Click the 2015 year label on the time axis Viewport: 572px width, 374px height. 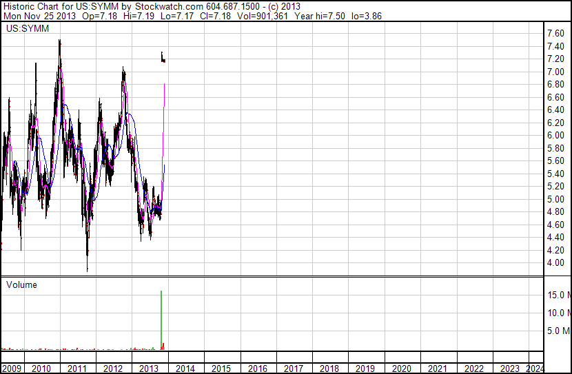221,368
